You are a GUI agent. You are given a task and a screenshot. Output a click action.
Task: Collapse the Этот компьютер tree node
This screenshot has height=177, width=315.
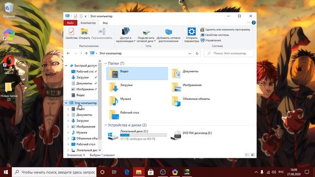(x=66, y=103)
